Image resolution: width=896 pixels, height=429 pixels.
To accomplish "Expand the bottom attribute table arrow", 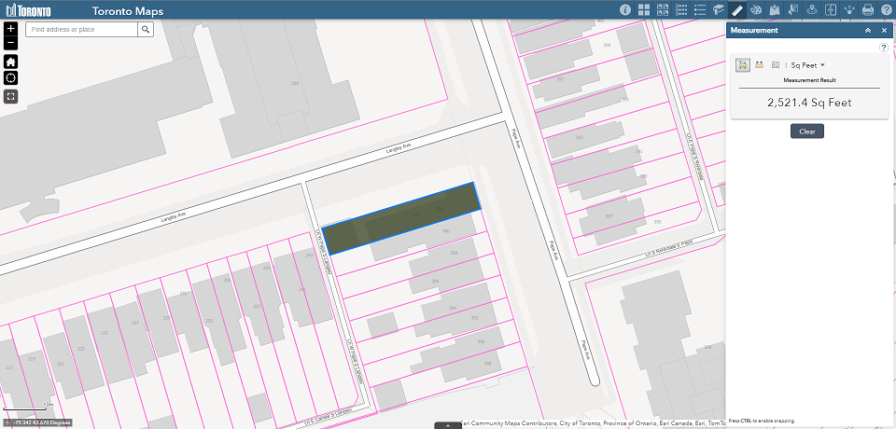I will (448, 425).
